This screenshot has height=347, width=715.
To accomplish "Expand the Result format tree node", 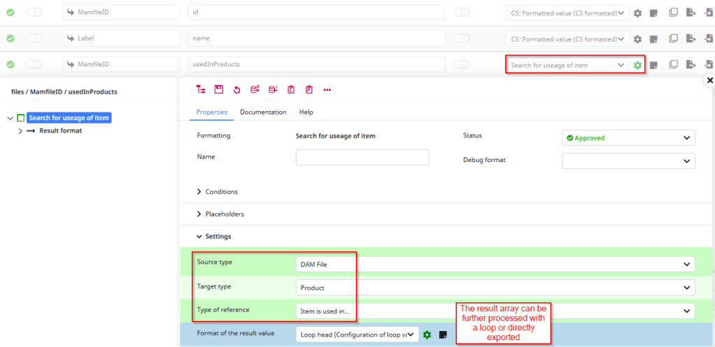I will coord(20,131).
